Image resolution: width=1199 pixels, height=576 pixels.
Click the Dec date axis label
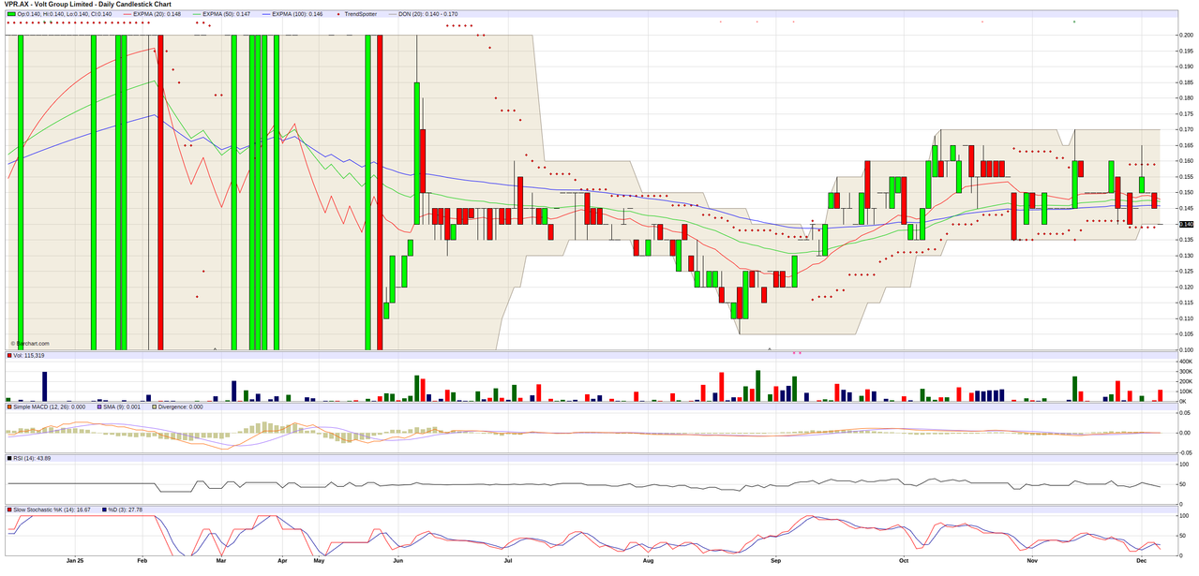(1141, 561)
